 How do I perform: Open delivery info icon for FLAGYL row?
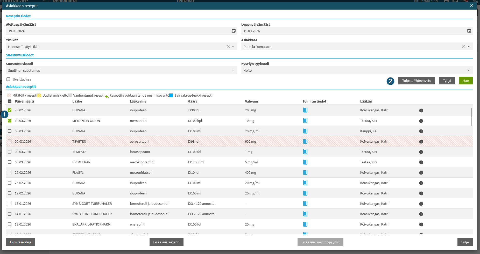pos(305,172)
